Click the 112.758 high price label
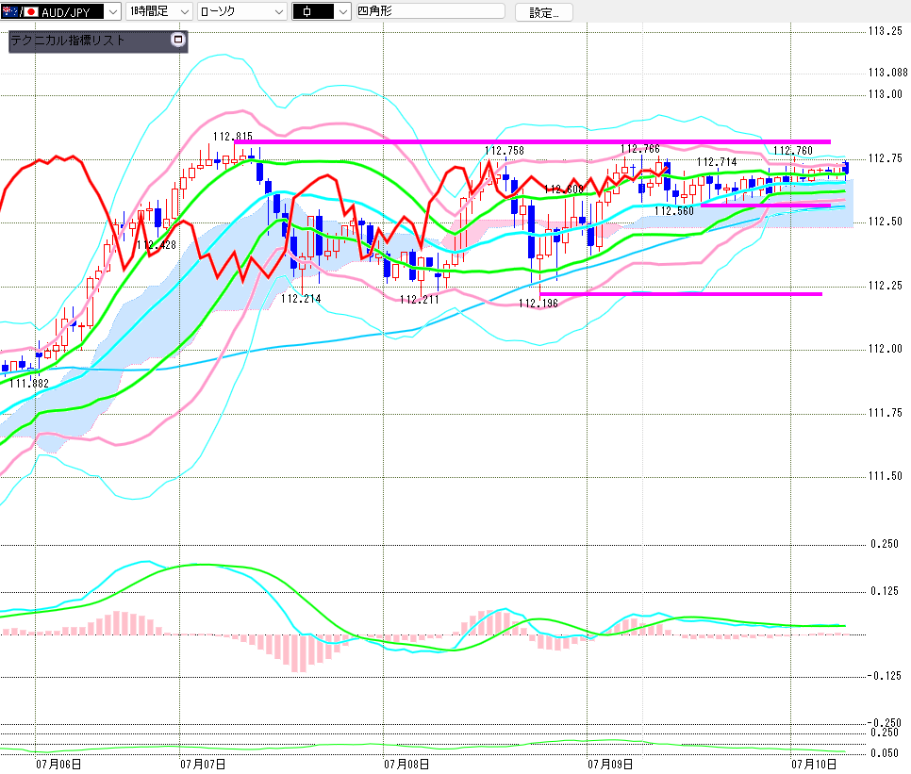This screenshot has height=774, width=911. [505, 151]
